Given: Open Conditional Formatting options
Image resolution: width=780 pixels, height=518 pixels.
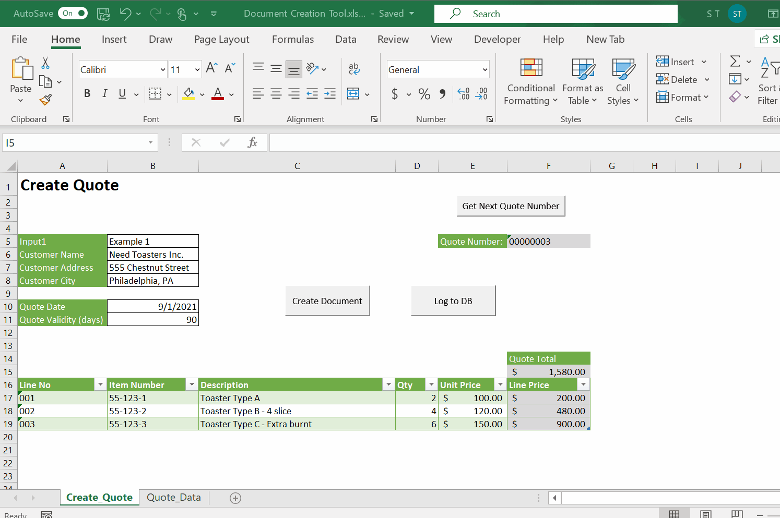Looking at the screenshot, I should coord(530,81).
